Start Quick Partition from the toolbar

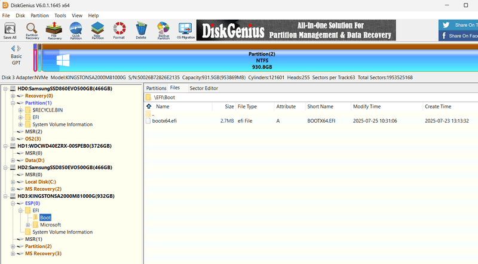[x=76, y=31]
